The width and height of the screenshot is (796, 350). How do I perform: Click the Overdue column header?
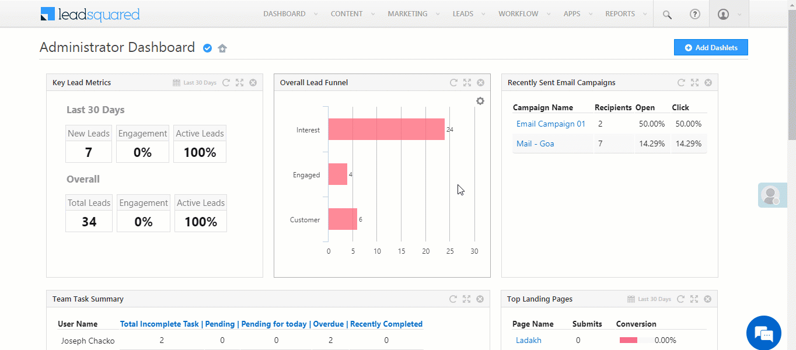tap(329, 324)
